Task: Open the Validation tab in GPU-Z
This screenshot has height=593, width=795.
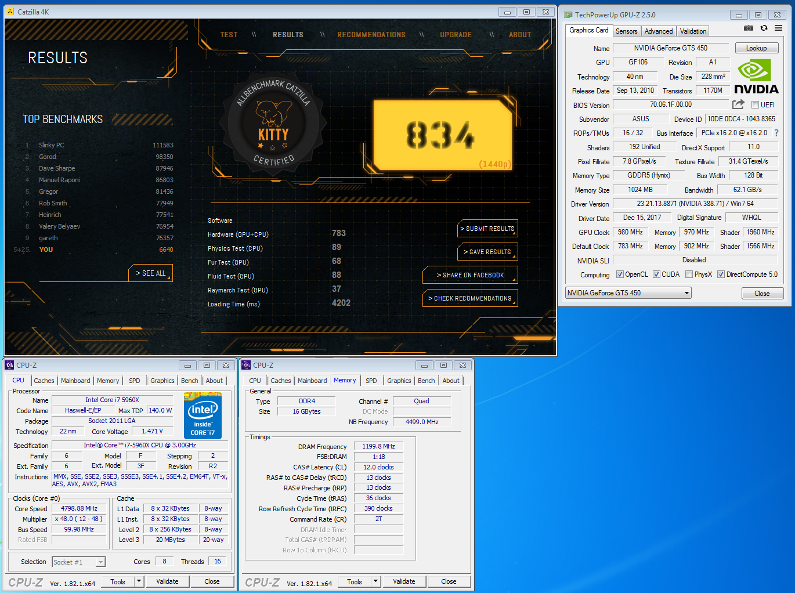Action: [x=693, y=31]
